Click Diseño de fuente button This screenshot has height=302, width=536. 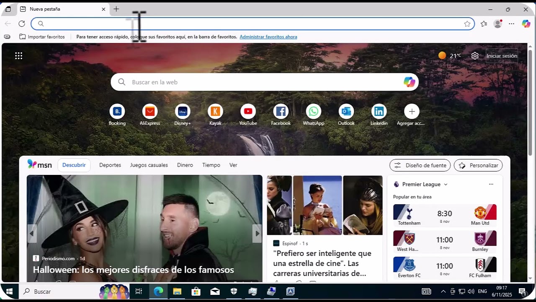click(420, 165)
